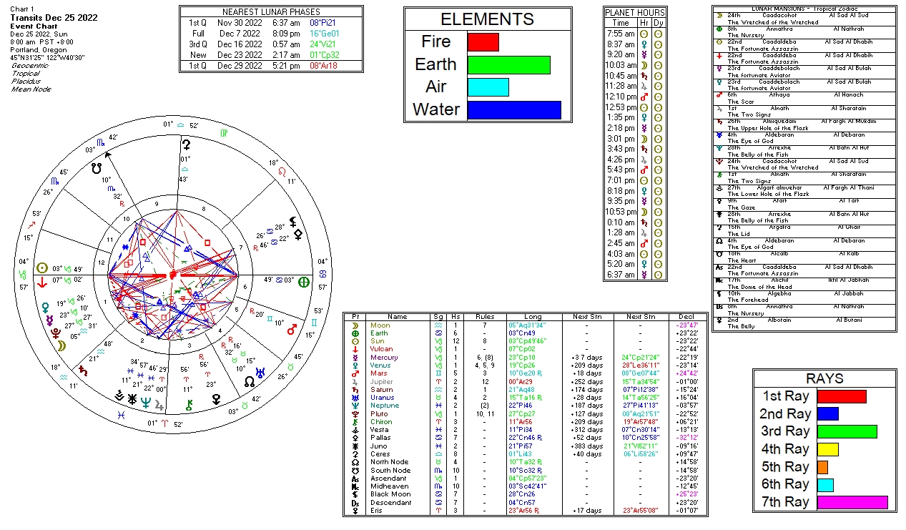Select the red Mars glyph at 10° Gemini
The image size is (906, 530).
pos(291,330)
